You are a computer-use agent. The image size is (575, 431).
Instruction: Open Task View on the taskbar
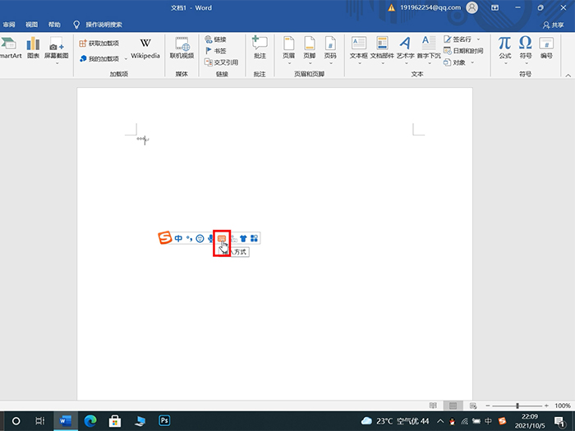(39, 420)
